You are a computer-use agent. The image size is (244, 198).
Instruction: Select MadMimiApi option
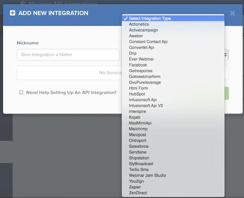(x=173, y=123)
